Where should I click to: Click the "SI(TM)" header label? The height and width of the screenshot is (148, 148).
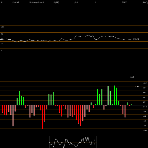56,2
